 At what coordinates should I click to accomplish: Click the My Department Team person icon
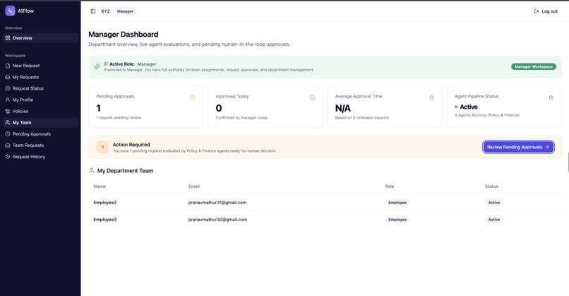[x=92, y=171]
